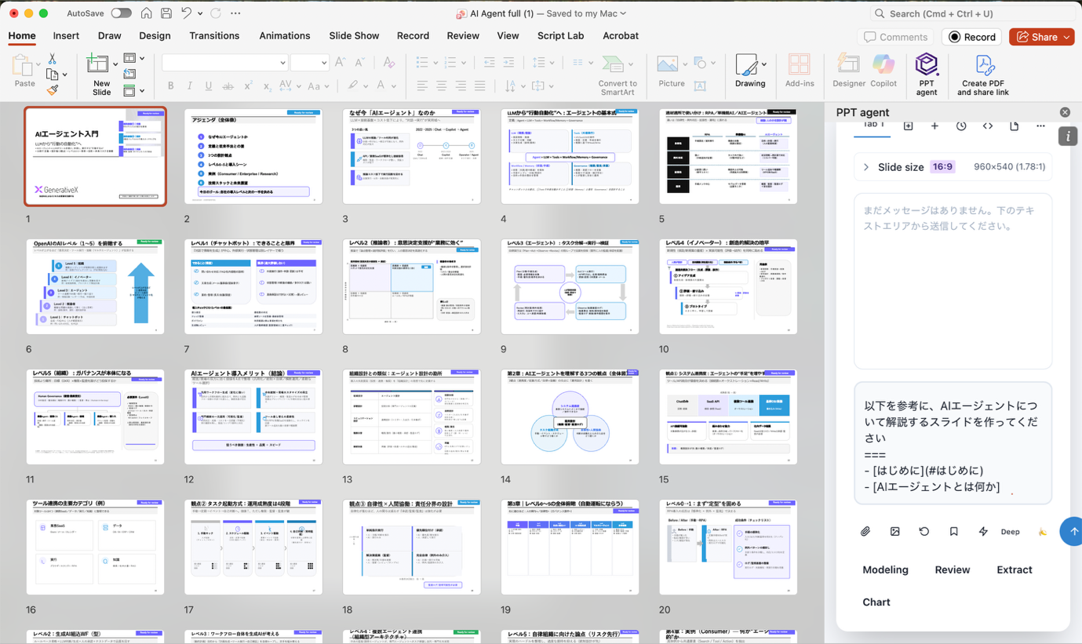Apply Italic formatting
The width and height of the screenshot is (1082, 644).
pyautogui.click(x=190, y=86)
